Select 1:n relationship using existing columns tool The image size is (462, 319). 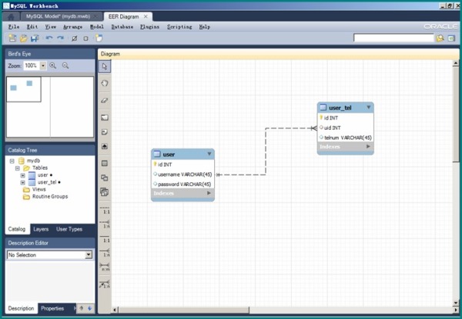[x=105, y=284]
